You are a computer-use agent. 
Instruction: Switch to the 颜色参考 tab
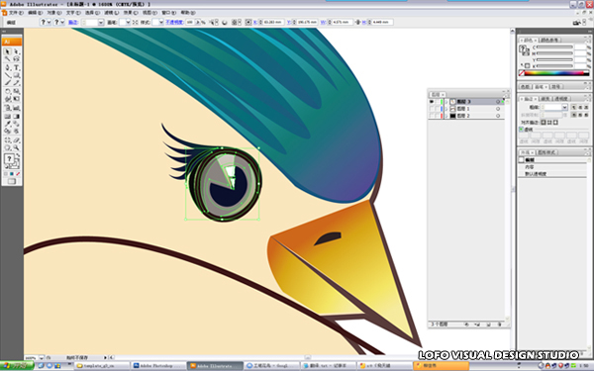(550, 41)
